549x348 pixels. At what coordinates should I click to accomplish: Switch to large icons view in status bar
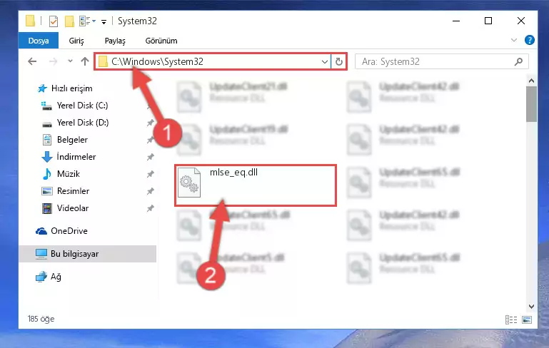click(x=527, y=319)
